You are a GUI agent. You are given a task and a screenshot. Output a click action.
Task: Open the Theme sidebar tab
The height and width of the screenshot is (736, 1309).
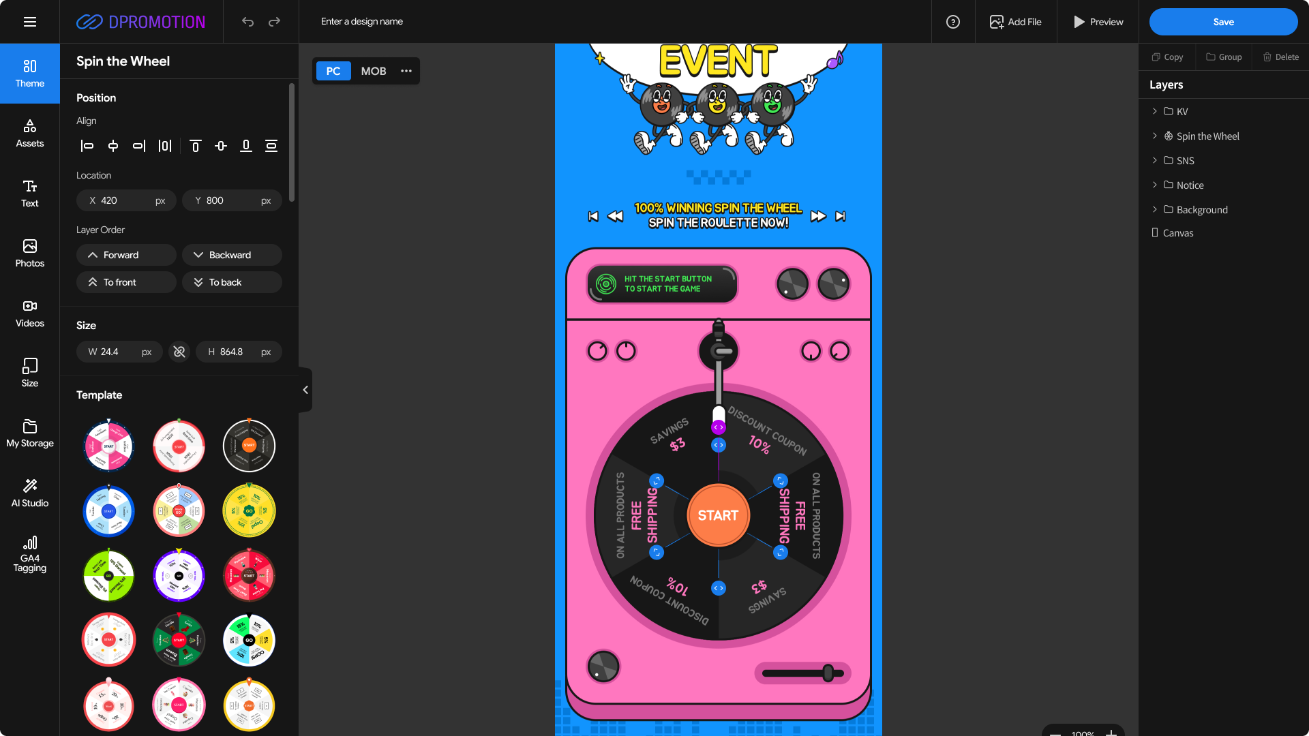click(29, 74)
